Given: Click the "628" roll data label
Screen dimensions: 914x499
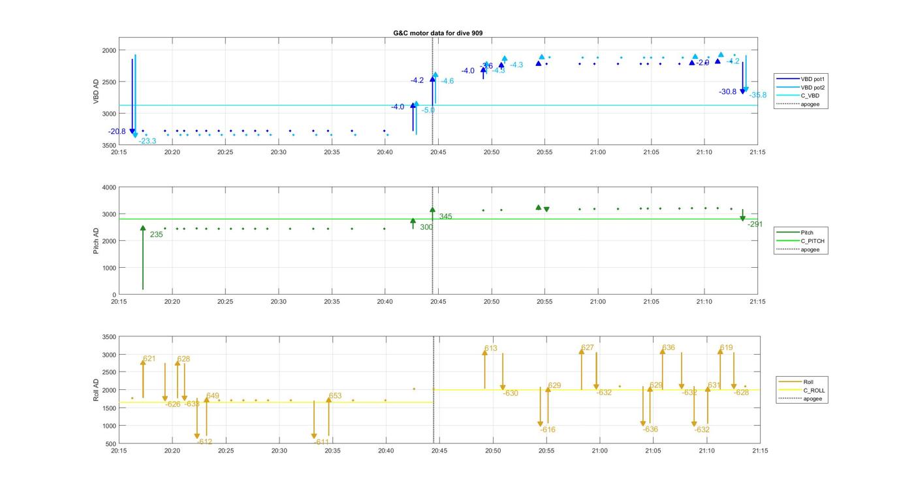Looking at the screenshot, I should tap(183, 359).
